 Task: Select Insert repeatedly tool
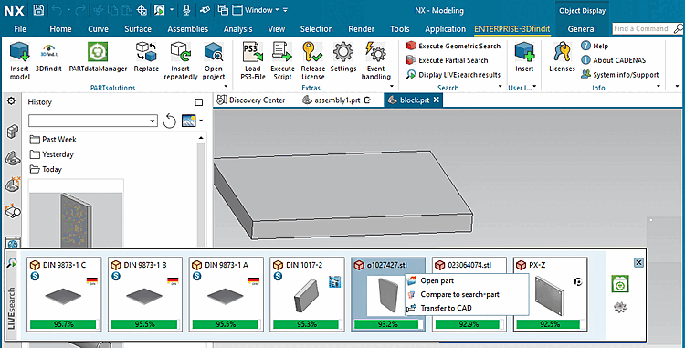point(181,61)
